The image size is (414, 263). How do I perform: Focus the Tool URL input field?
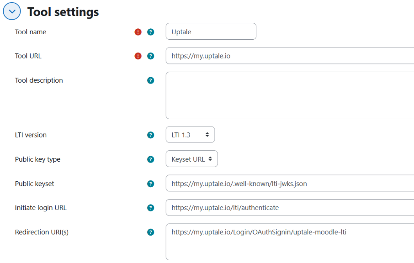pos(290,56)
